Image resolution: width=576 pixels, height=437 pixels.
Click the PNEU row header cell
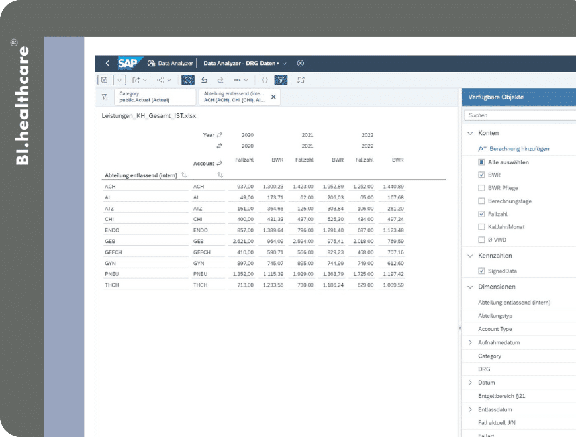(146, 274)
